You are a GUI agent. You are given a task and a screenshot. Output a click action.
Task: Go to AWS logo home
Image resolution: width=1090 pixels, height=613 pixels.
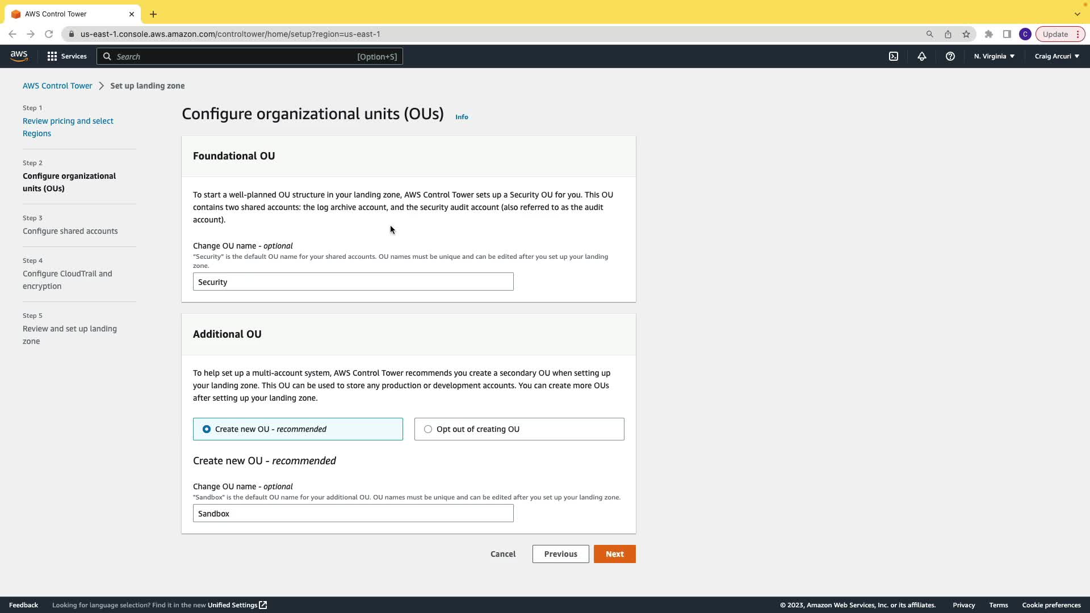coord(19,56)
